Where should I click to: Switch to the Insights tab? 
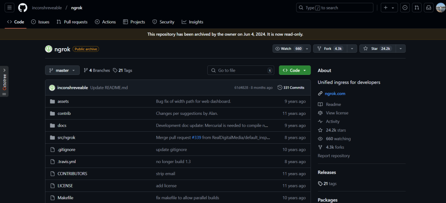click(192, 22)
